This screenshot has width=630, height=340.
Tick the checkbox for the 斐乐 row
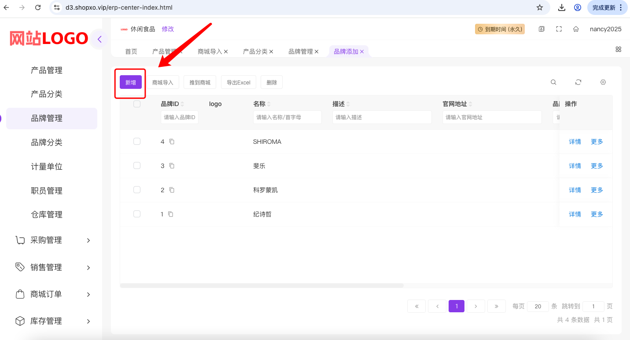(x=137, y=165)
